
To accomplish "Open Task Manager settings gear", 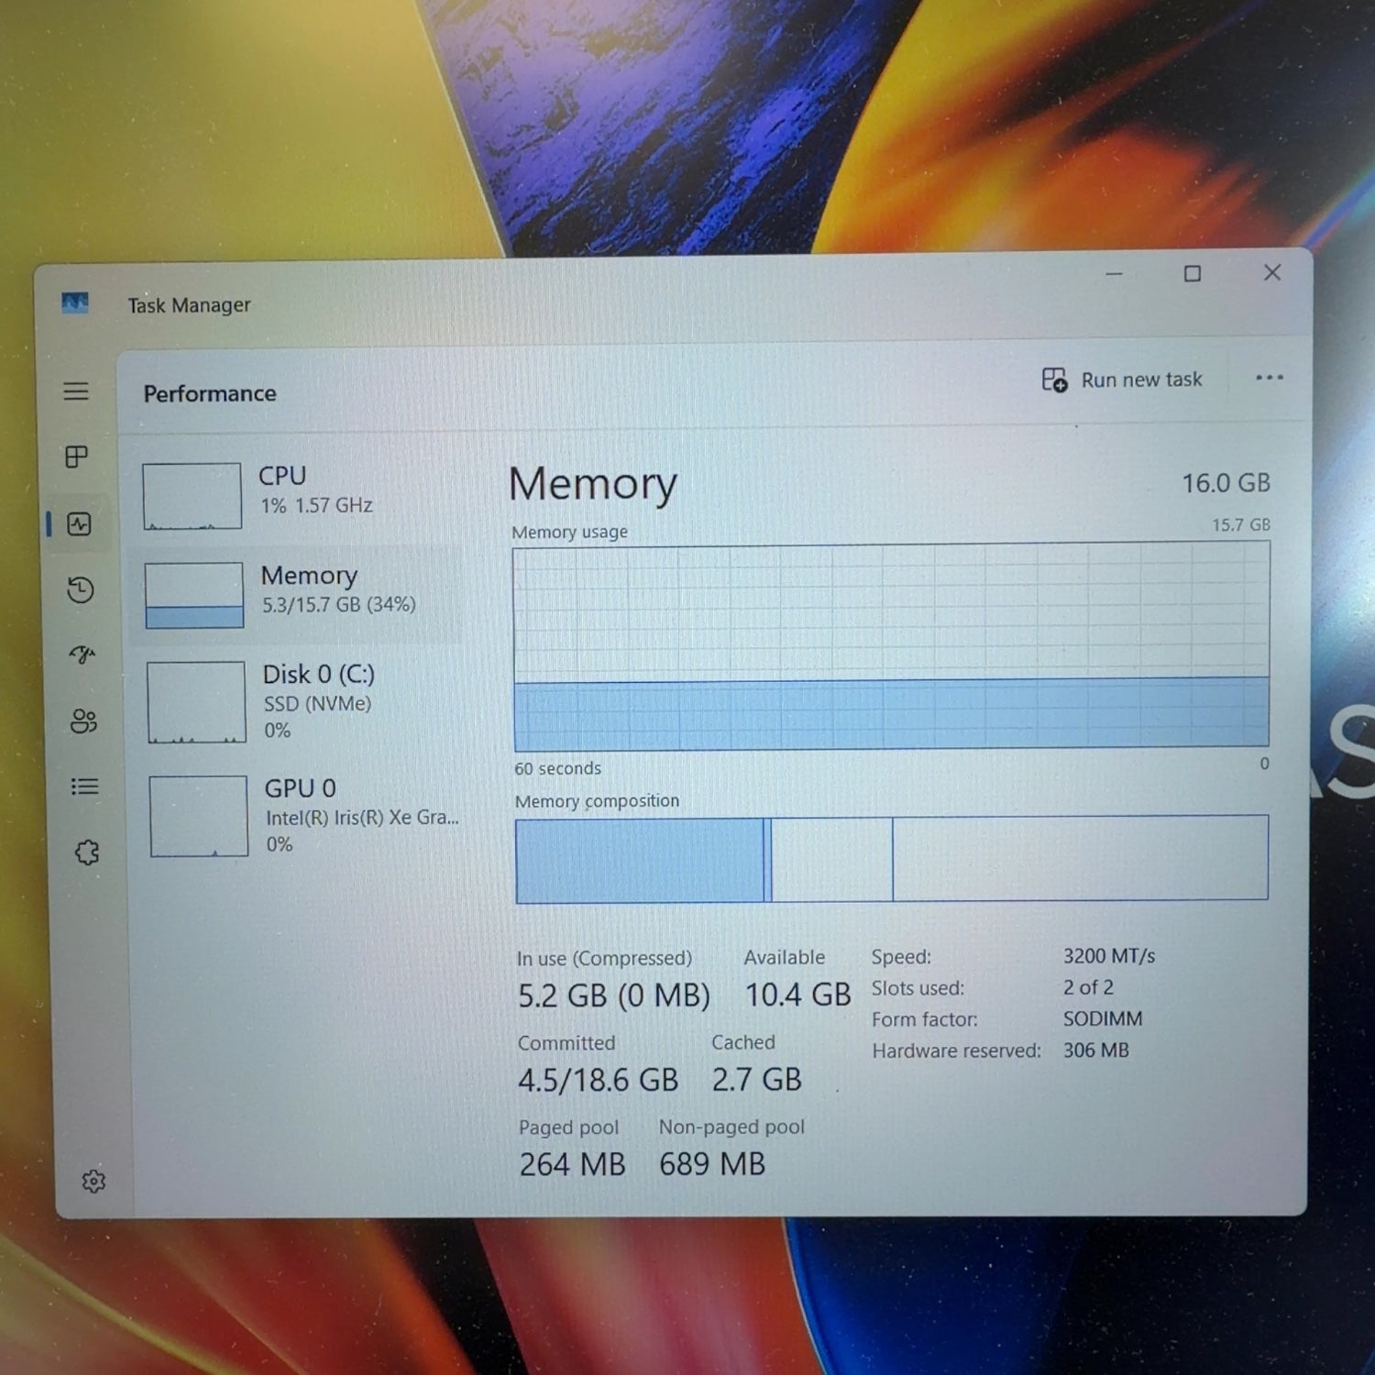I will [x=93, y=1181].
